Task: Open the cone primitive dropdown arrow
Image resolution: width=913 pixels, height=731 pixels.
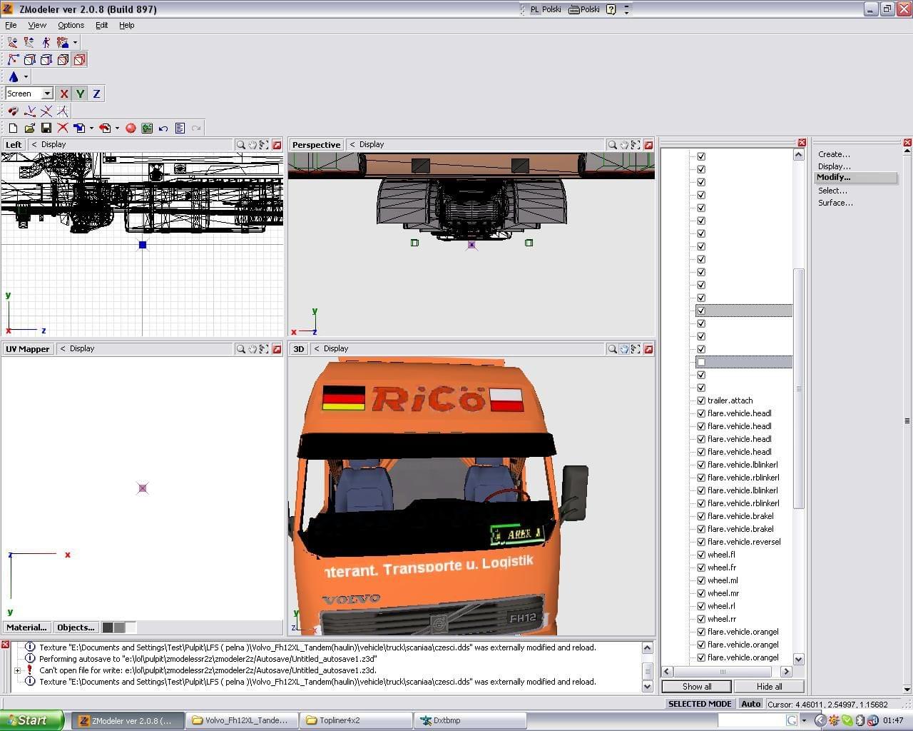Action: 26,76
